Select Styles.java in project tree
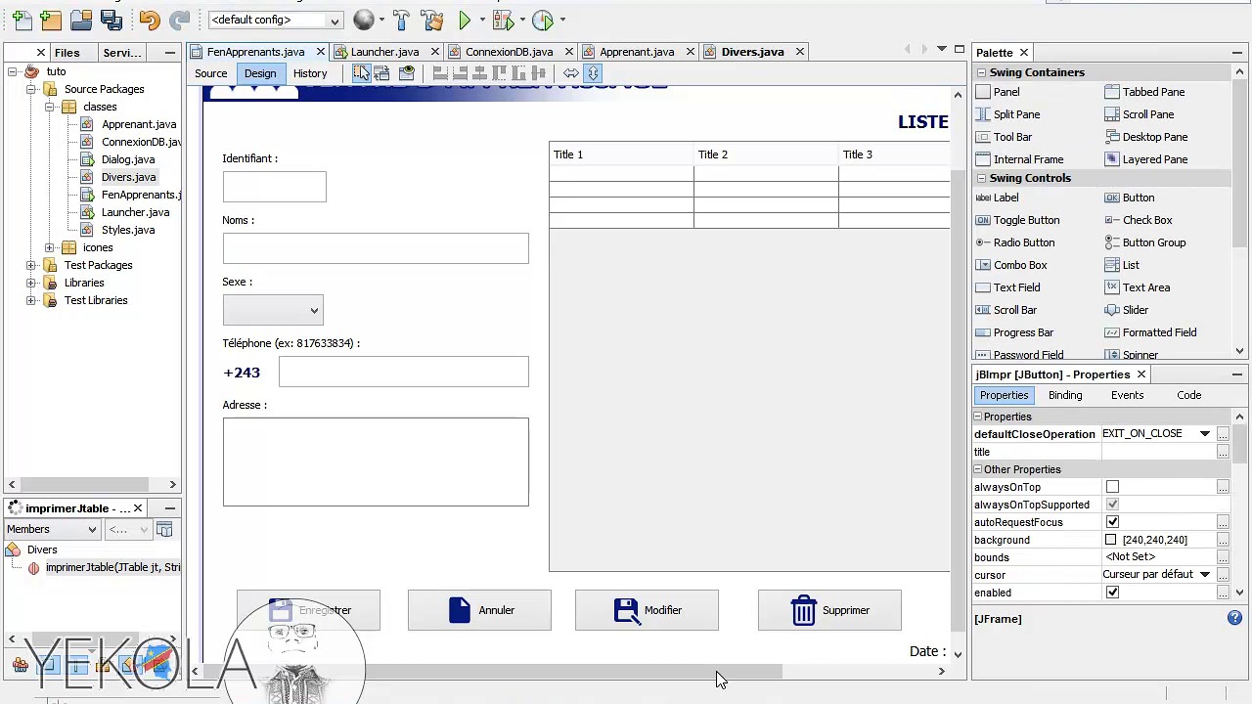This screenshot has width=1252, height=704. [128, 230]
